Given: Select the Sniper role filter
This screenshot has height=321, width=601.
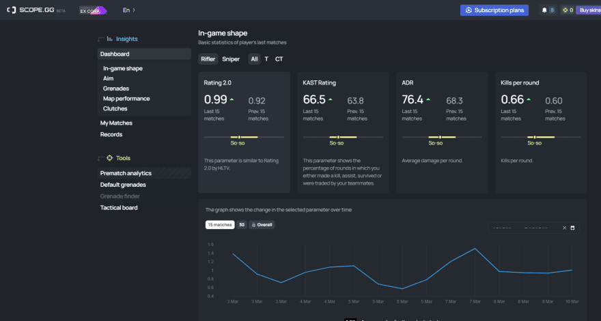Looking at the screenshot, I should click(x=231, y=59).
